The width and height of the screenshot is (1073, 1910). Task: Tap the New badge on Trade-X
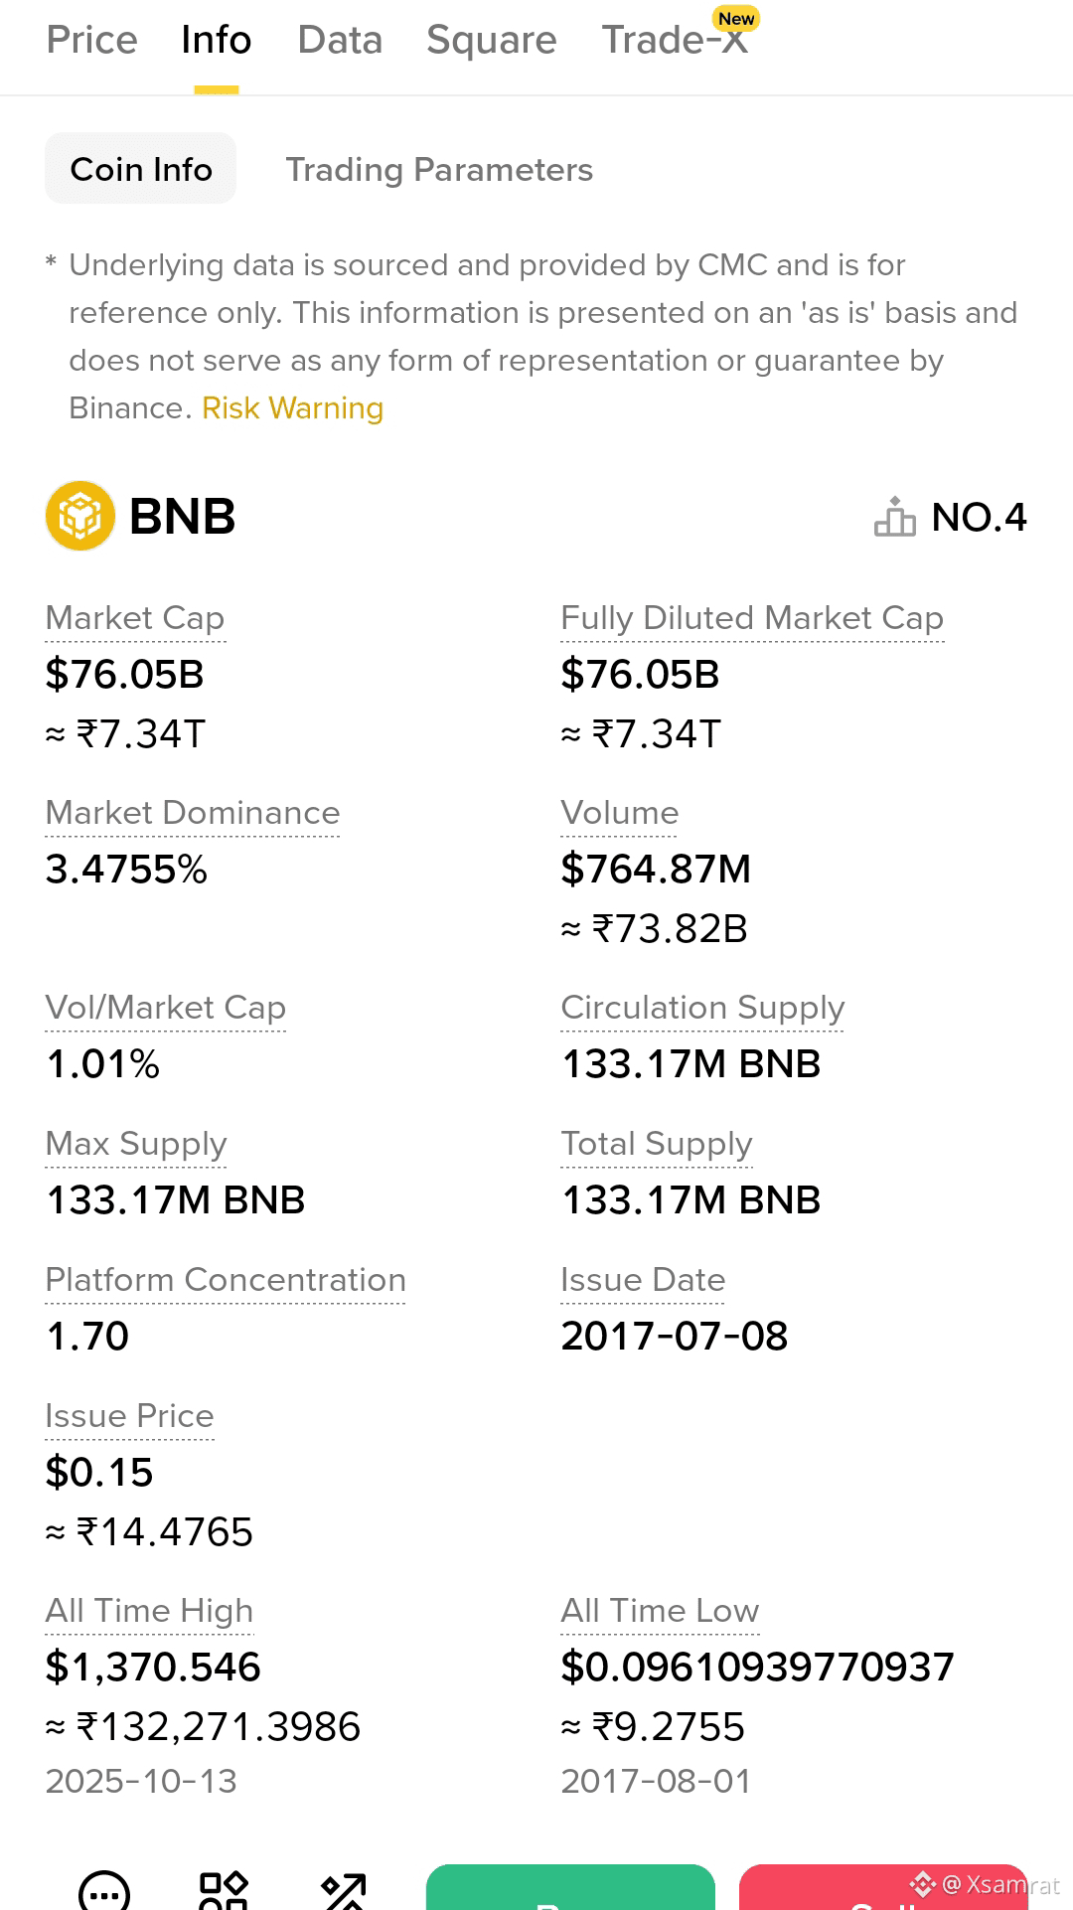pyautogui.click(x=736, y=19)
